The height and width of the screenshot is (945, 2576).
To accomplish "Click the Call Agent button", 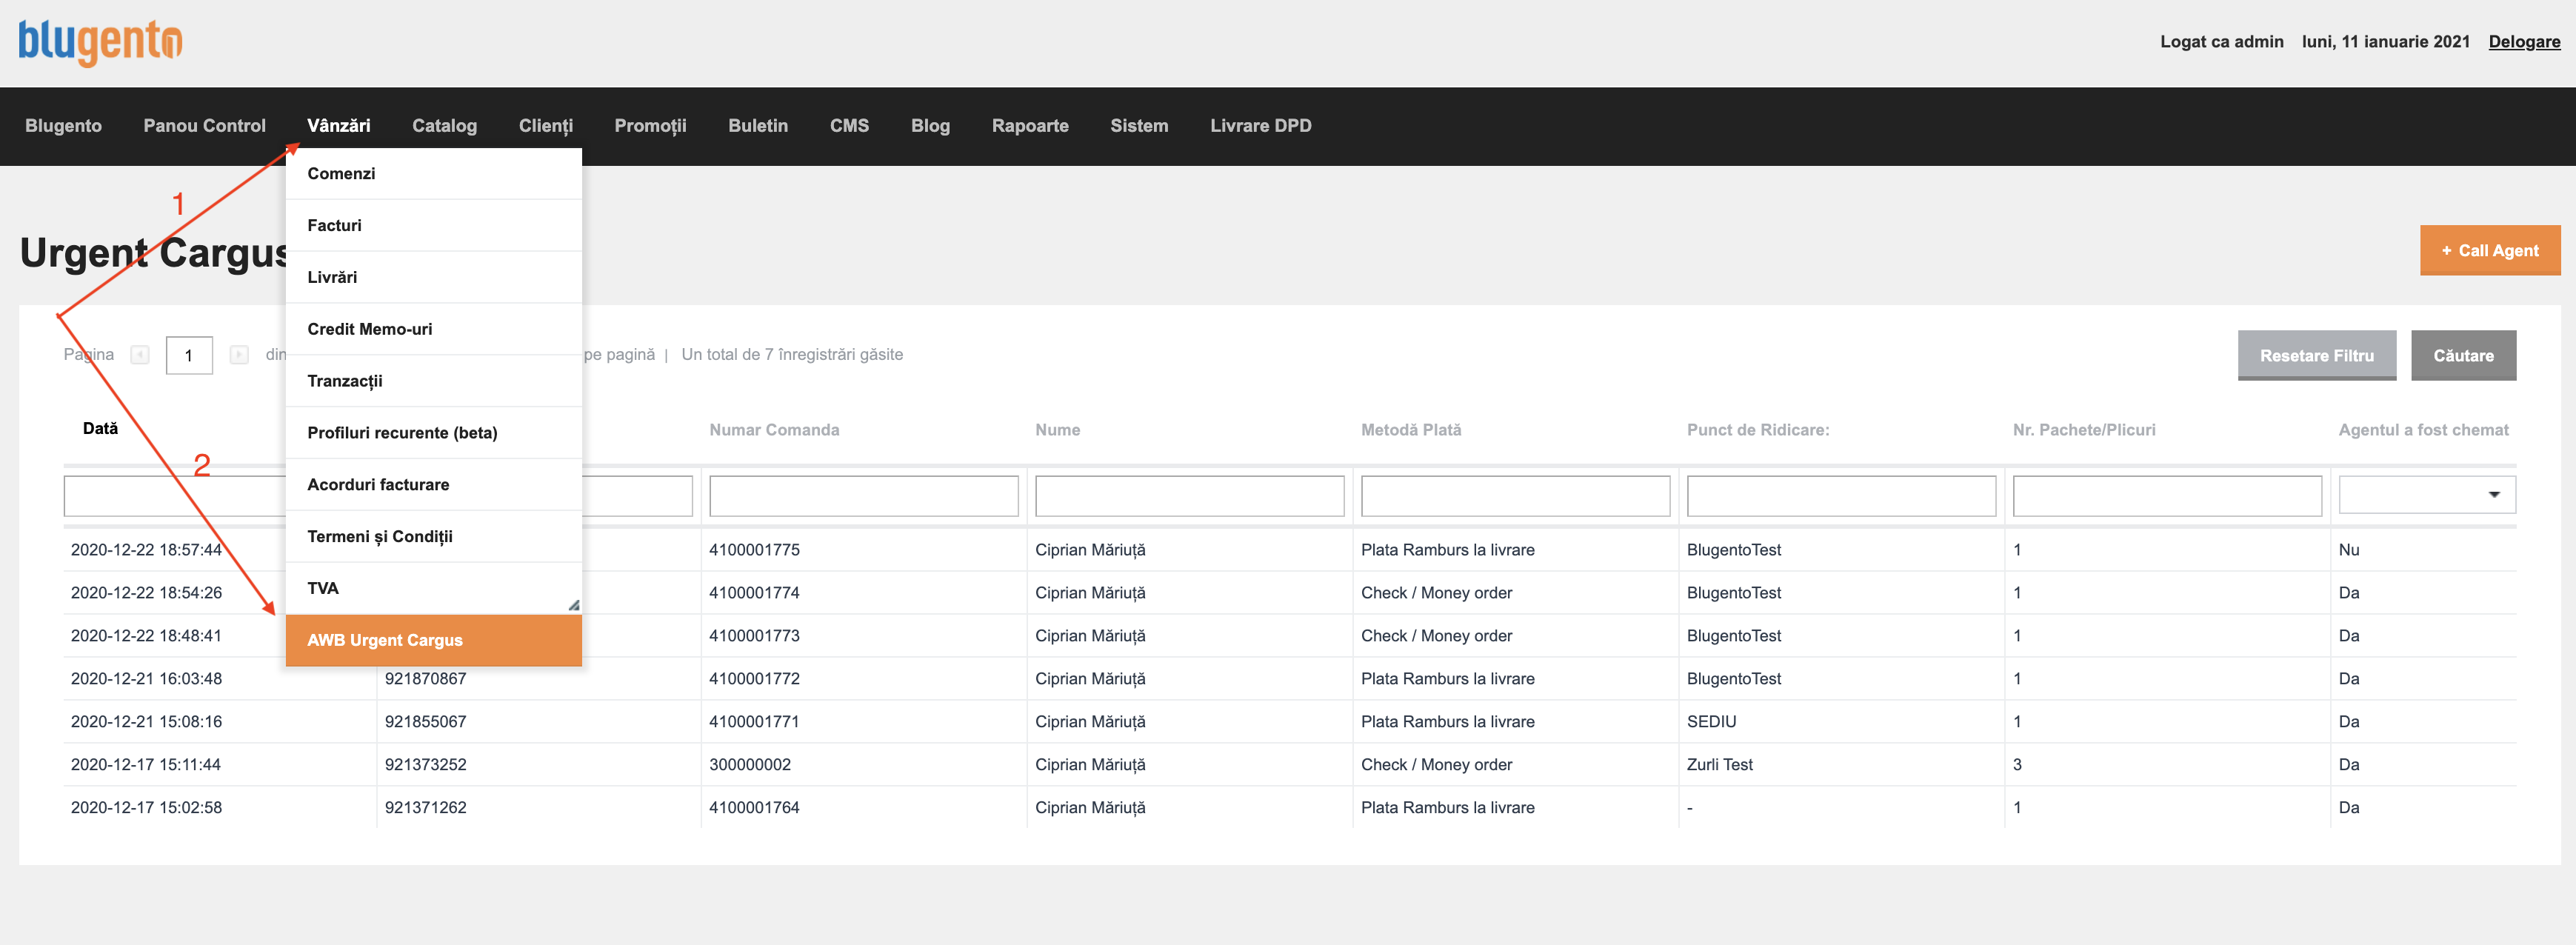I will pos(2490,251).
